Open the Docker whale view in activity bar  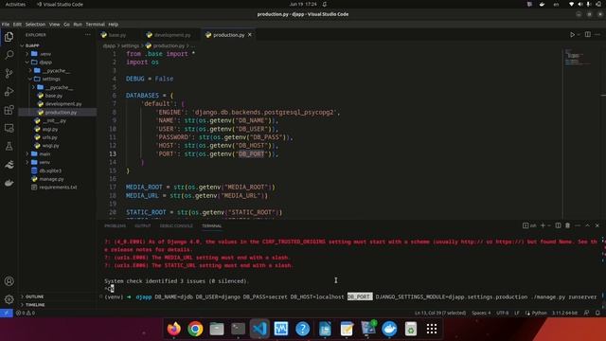click(x=9, y=183)
